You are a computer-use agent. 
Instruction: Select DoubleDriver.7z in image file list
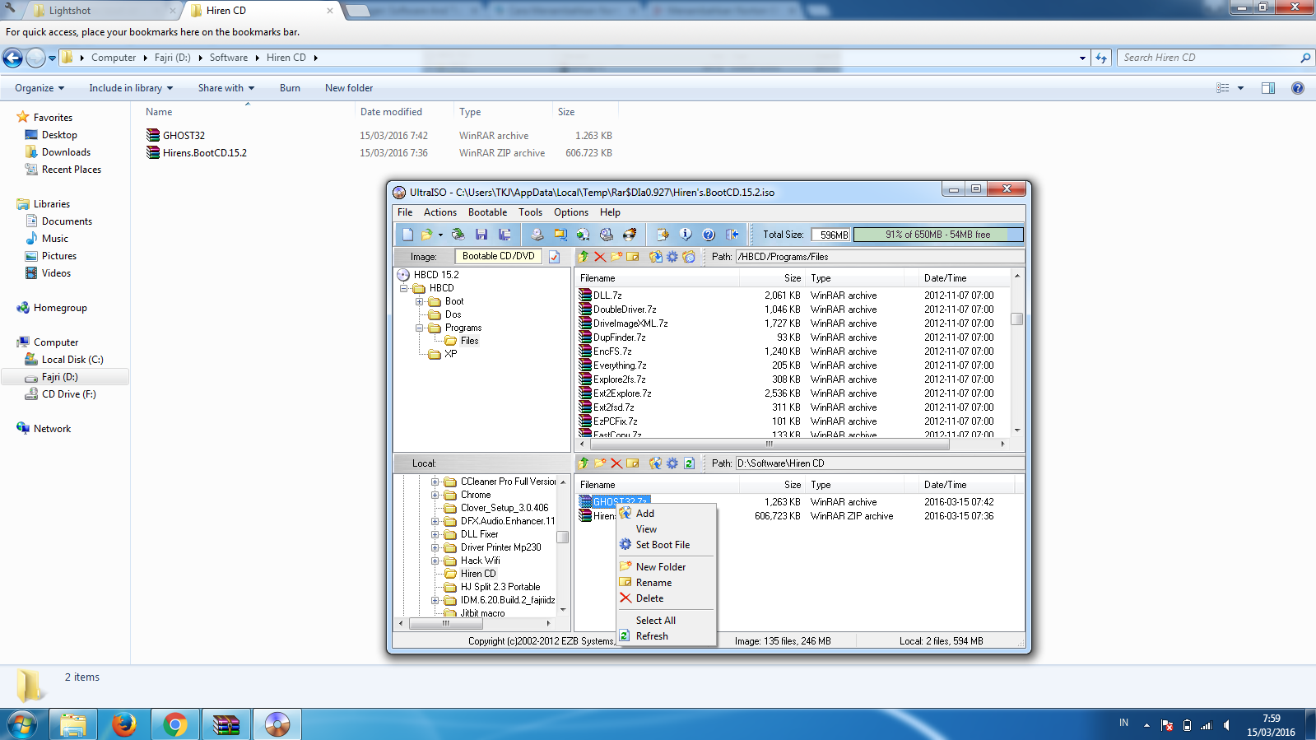pos(625,309)
